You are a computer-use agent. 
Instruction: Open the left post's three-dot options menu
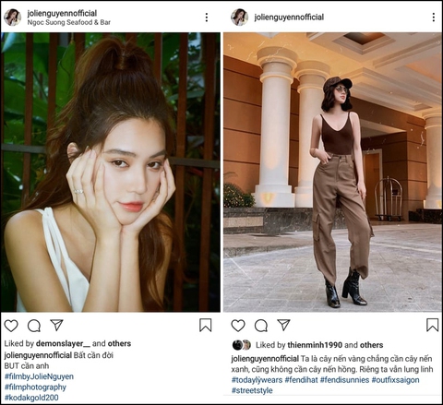[207, 18]
